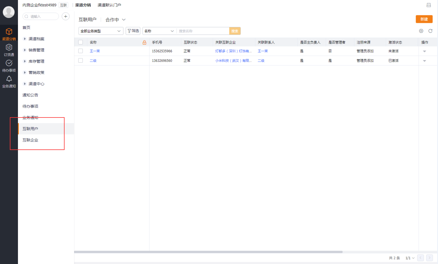
Task: Open the inbox icon at top right
Action: [429, 5]
